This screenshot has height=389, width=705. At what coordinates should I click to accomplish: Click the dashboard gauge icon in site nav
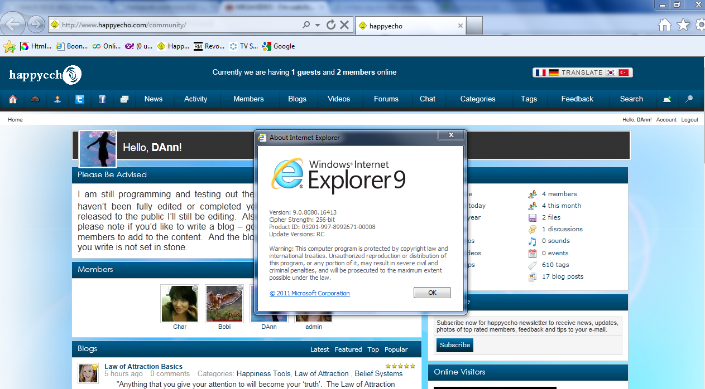tap(35, 99)
